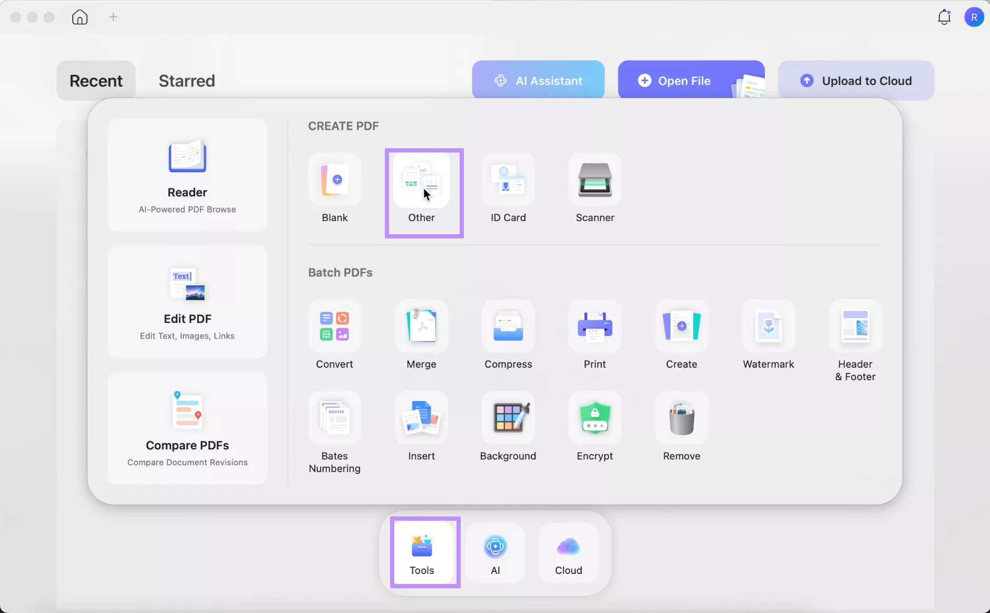Select the batch Print icon
990x613 pixels.
(x=595, y=327)
